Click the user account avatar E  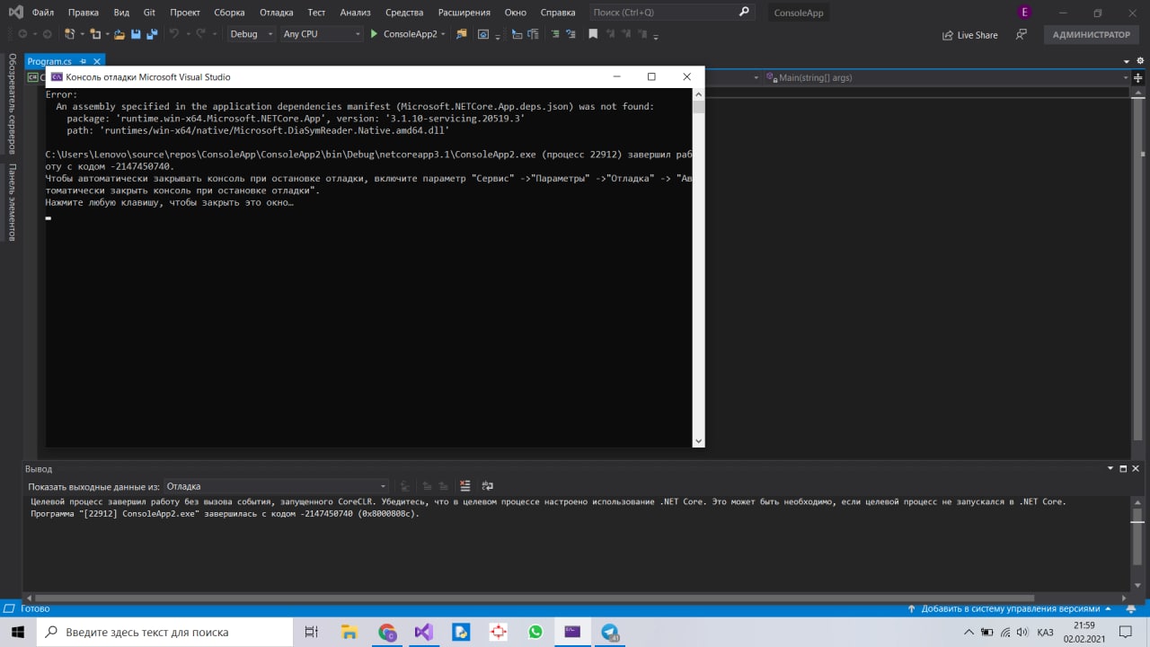(1024, 13)
